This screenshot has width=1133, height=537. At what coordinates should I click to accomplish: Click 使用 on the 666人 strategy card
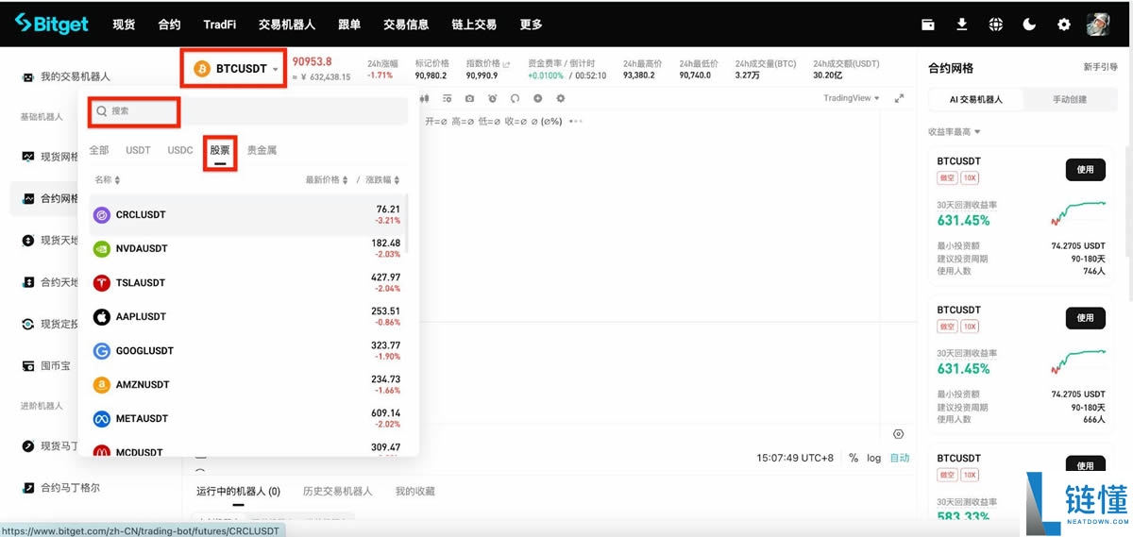pyautogui.click(x=1086, y=318)
